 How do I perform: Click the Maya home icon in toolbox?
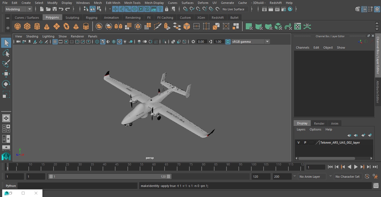click(x=6, y=156)
